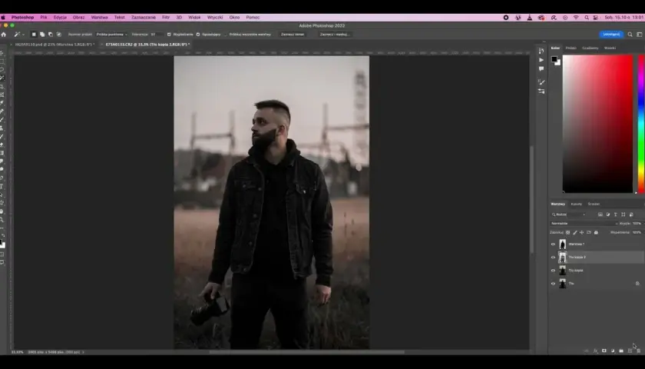This screenshot has height=369, width=645.
Task: Select the Eyedropper tool
Action: tap(2, 103)
